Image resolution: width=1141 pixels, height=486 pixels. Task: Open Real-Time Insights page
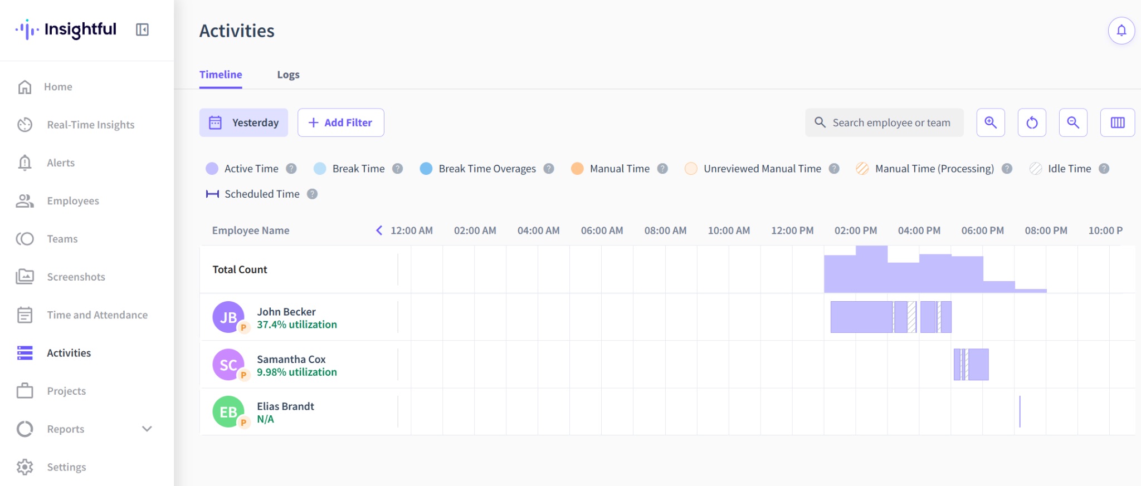(x=91, y=125)
